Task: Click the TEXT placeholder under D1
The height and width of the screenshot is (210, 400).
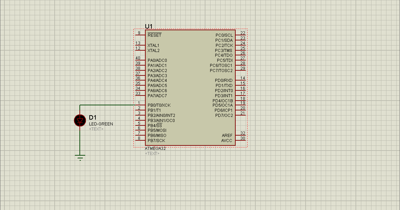Action: 96,129
